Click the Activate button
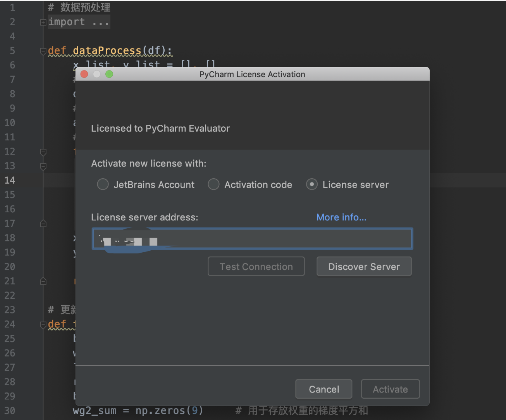Image resolution: width=506 pixels, height=420 pixels. (390, 389)
